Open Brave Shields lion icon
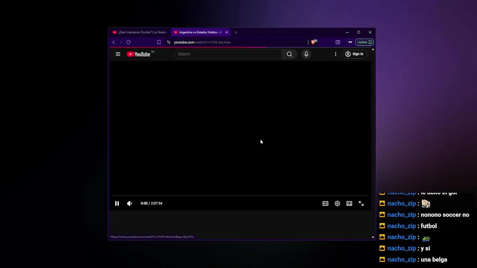This screenshot has width=477, height=268. (x=313, y=42)
